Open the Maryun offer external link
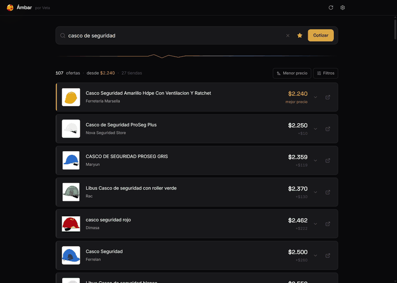 click(x=328, y=161)
